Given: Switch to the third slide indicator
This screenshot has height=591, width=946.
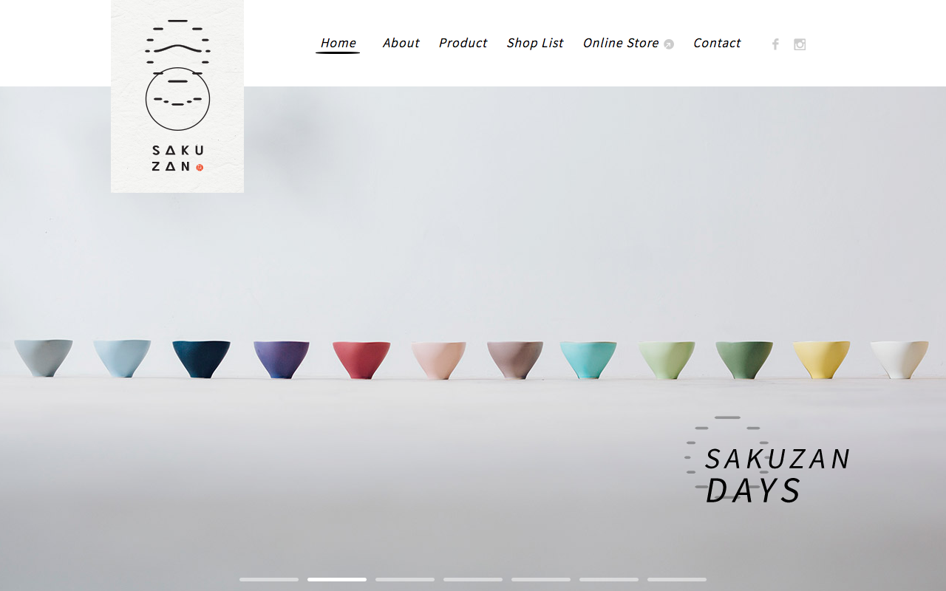Looking at the screenshot, I should [x=405, y=579].
